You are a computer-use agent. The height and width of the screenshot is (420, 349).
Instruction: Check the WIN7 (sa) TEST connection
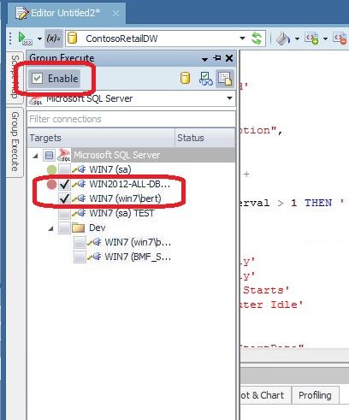64,213
